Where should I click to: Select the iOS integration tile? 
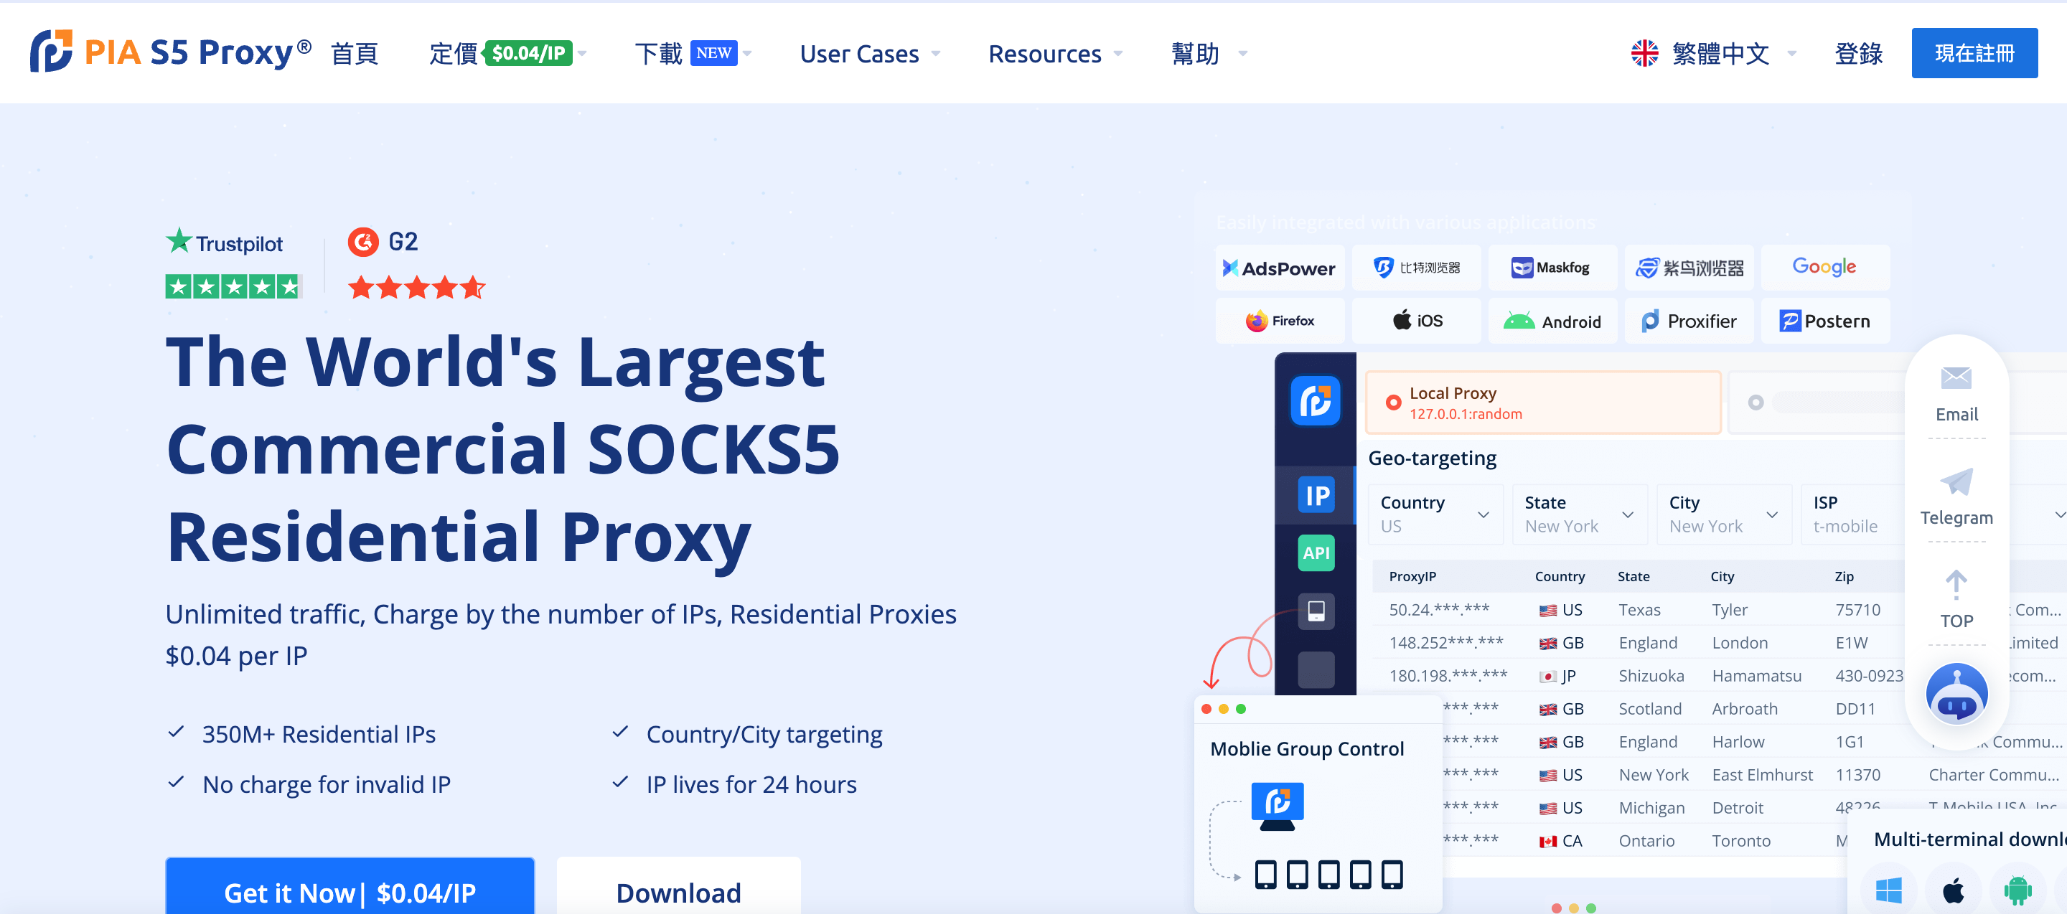click(1415, 321)
